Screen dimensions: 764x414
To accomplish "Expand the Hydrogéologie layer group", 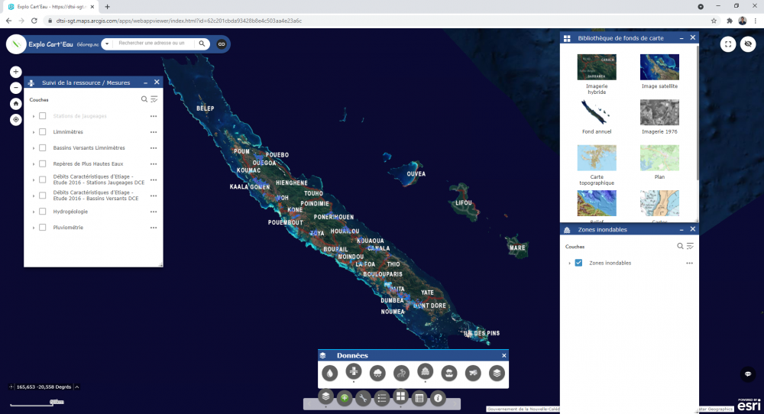I will tap(34, 212).
